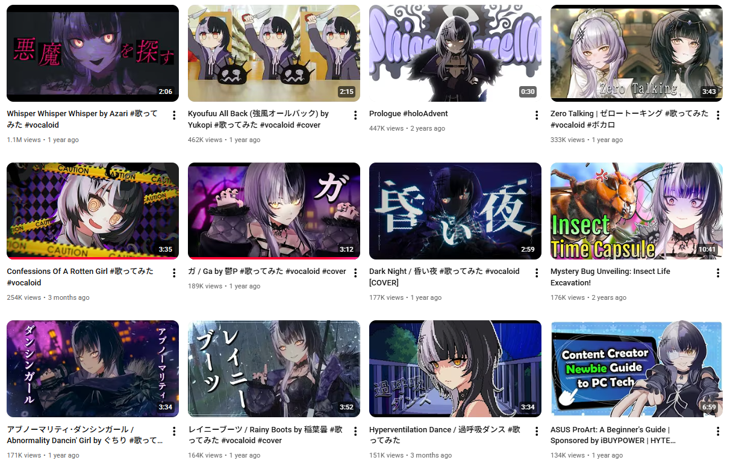Open three-dot menu for Ga by 鬱P video
The image size is (736, 466).
click(x=355, y=273)
